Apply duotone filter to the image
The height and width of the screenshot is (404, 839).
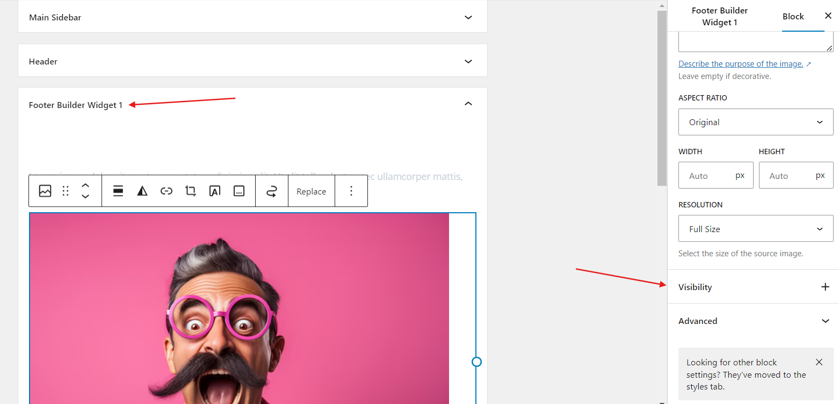click(x=142, y=191)
